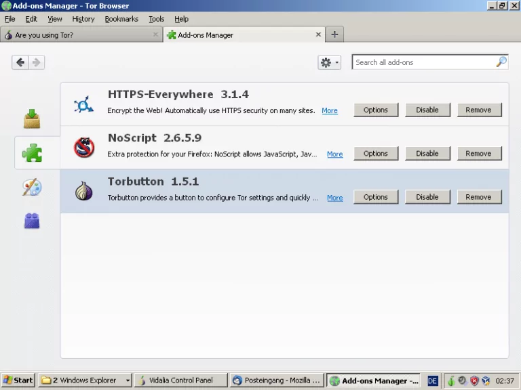The image size is (521, 390).
Task: Open the gear tools dropdown menu
Action: coord(329,62)
